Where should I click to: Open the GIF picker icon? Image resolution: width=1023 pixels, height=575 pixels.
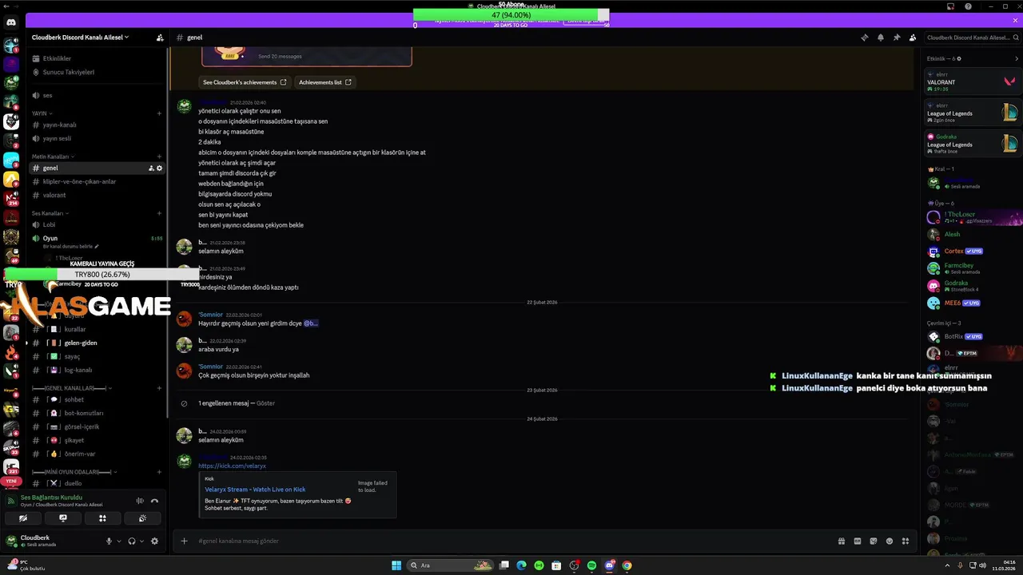pyautogui.click(x=858, y=541)
